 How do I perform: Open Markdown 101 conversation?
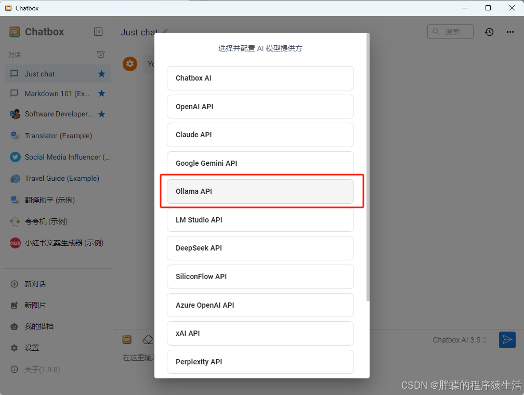click(58, 94)
